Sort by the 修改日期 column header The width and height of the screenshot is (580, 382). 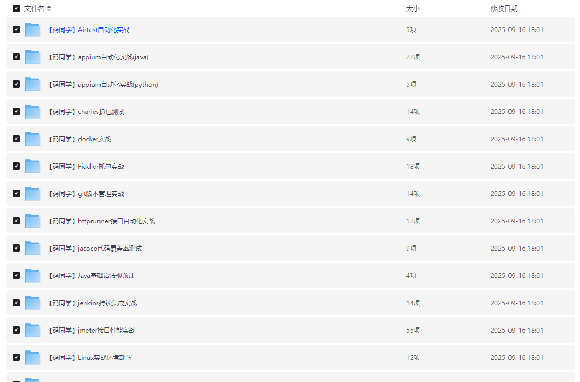(504, 8)
